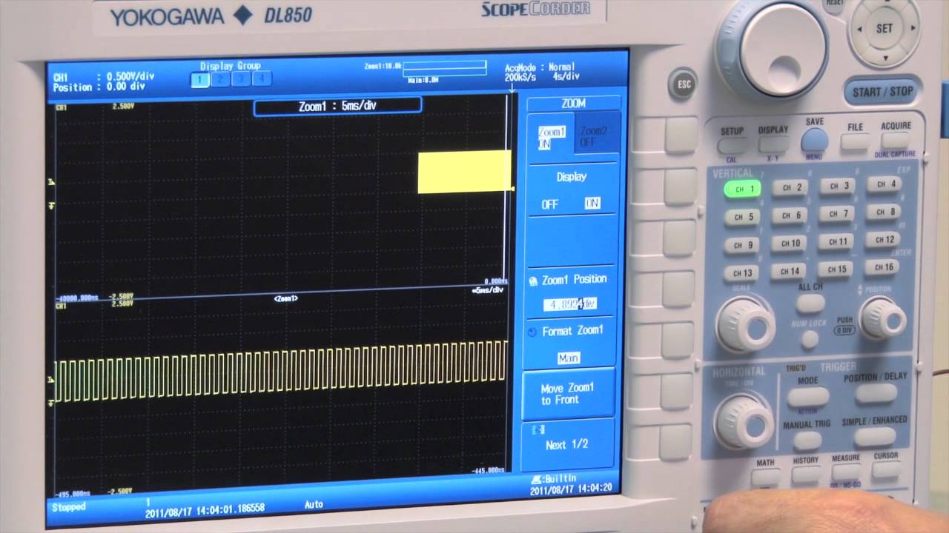The image size is (949, 533).
Task: Select the CH 9 channel key
Action: pos(743,245)
